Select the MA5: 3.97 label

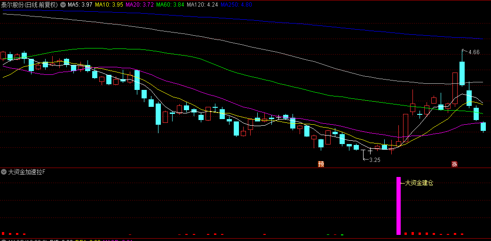point(80,5)
